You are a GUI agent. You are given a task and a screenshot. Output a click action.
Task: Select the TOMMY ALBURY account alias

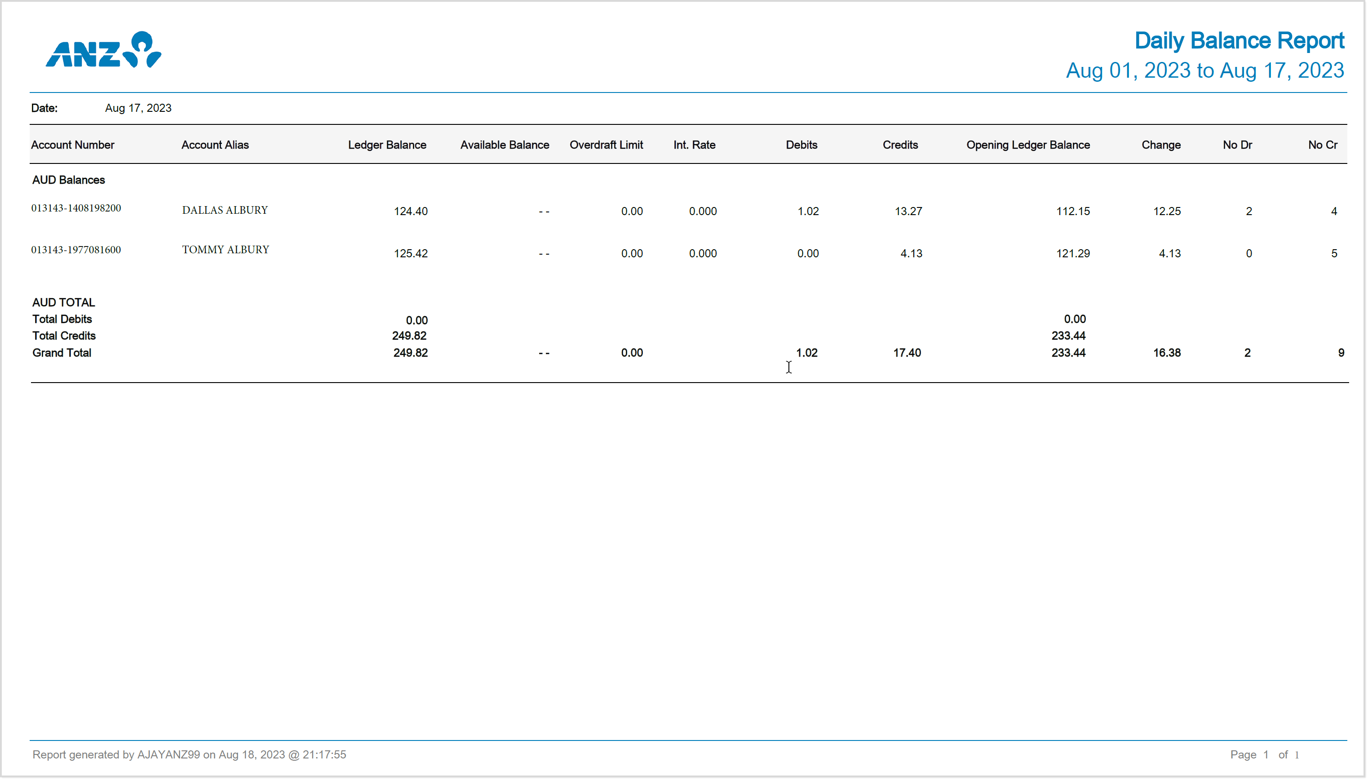tap(226, 250)
